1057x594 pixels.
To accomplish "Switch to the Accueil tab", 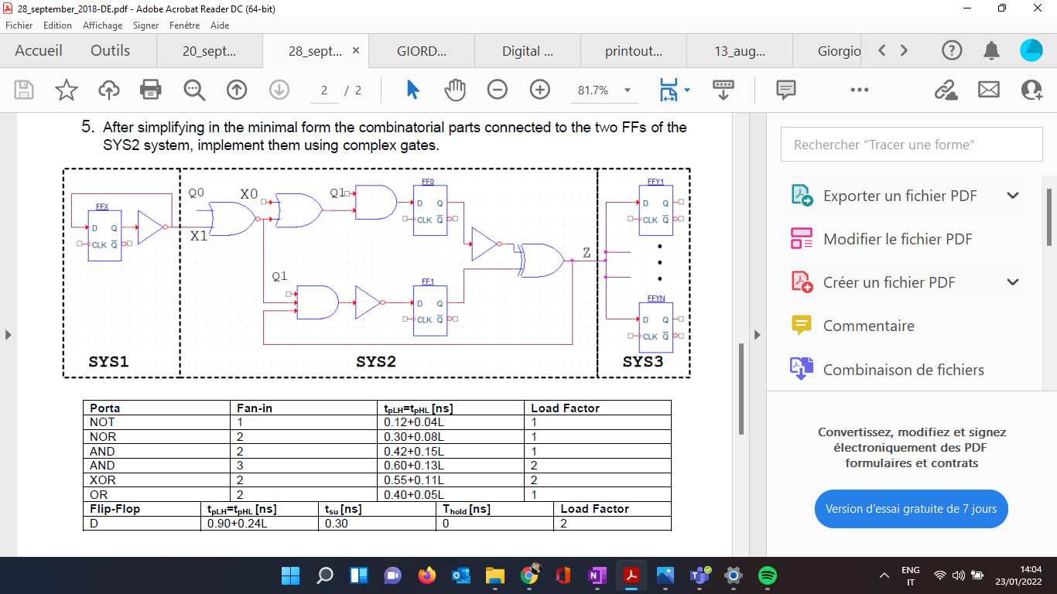I will click(39, 51).
